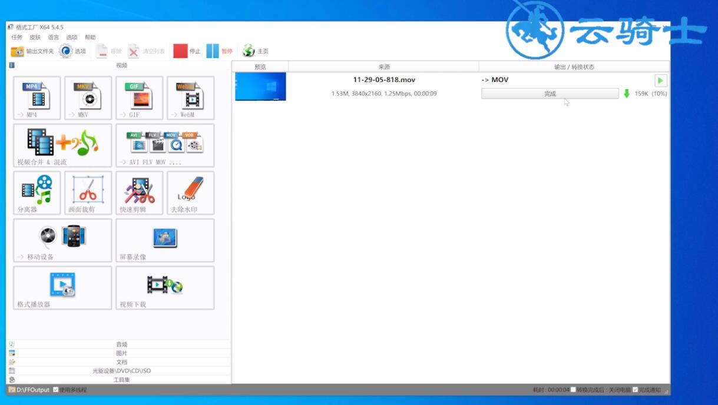Expand the 音频 audio category
This screenshot has height=405, width=718.
120,344
